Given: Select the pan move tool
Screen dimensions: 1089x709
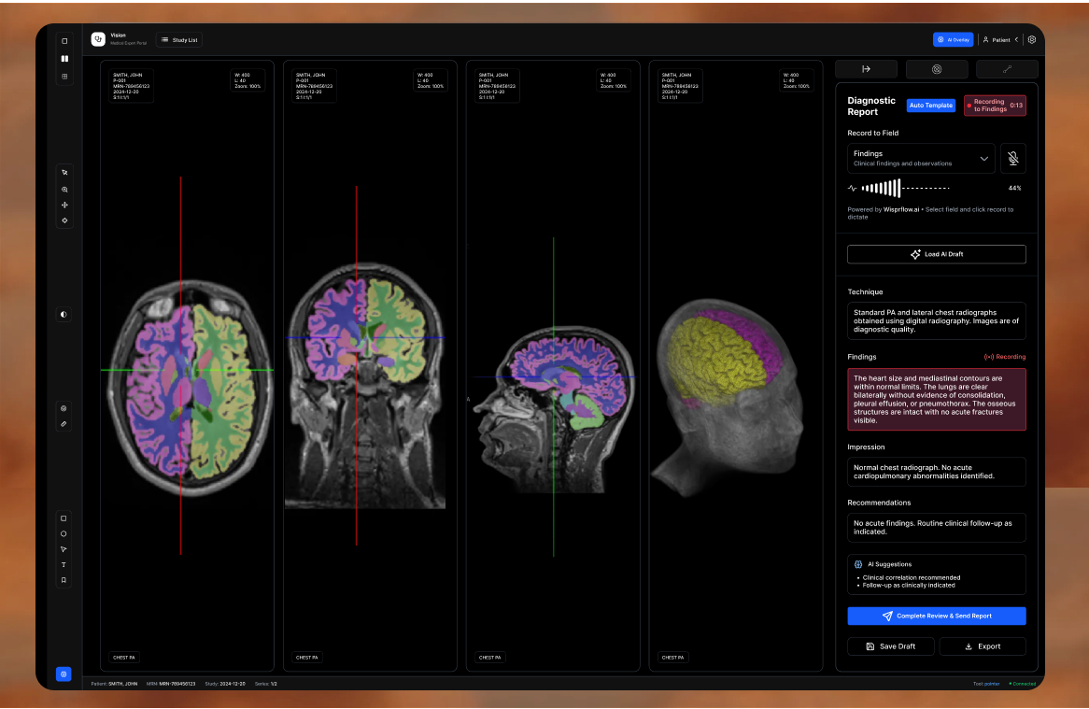Looking at the screenshot, I should (64, 205).
